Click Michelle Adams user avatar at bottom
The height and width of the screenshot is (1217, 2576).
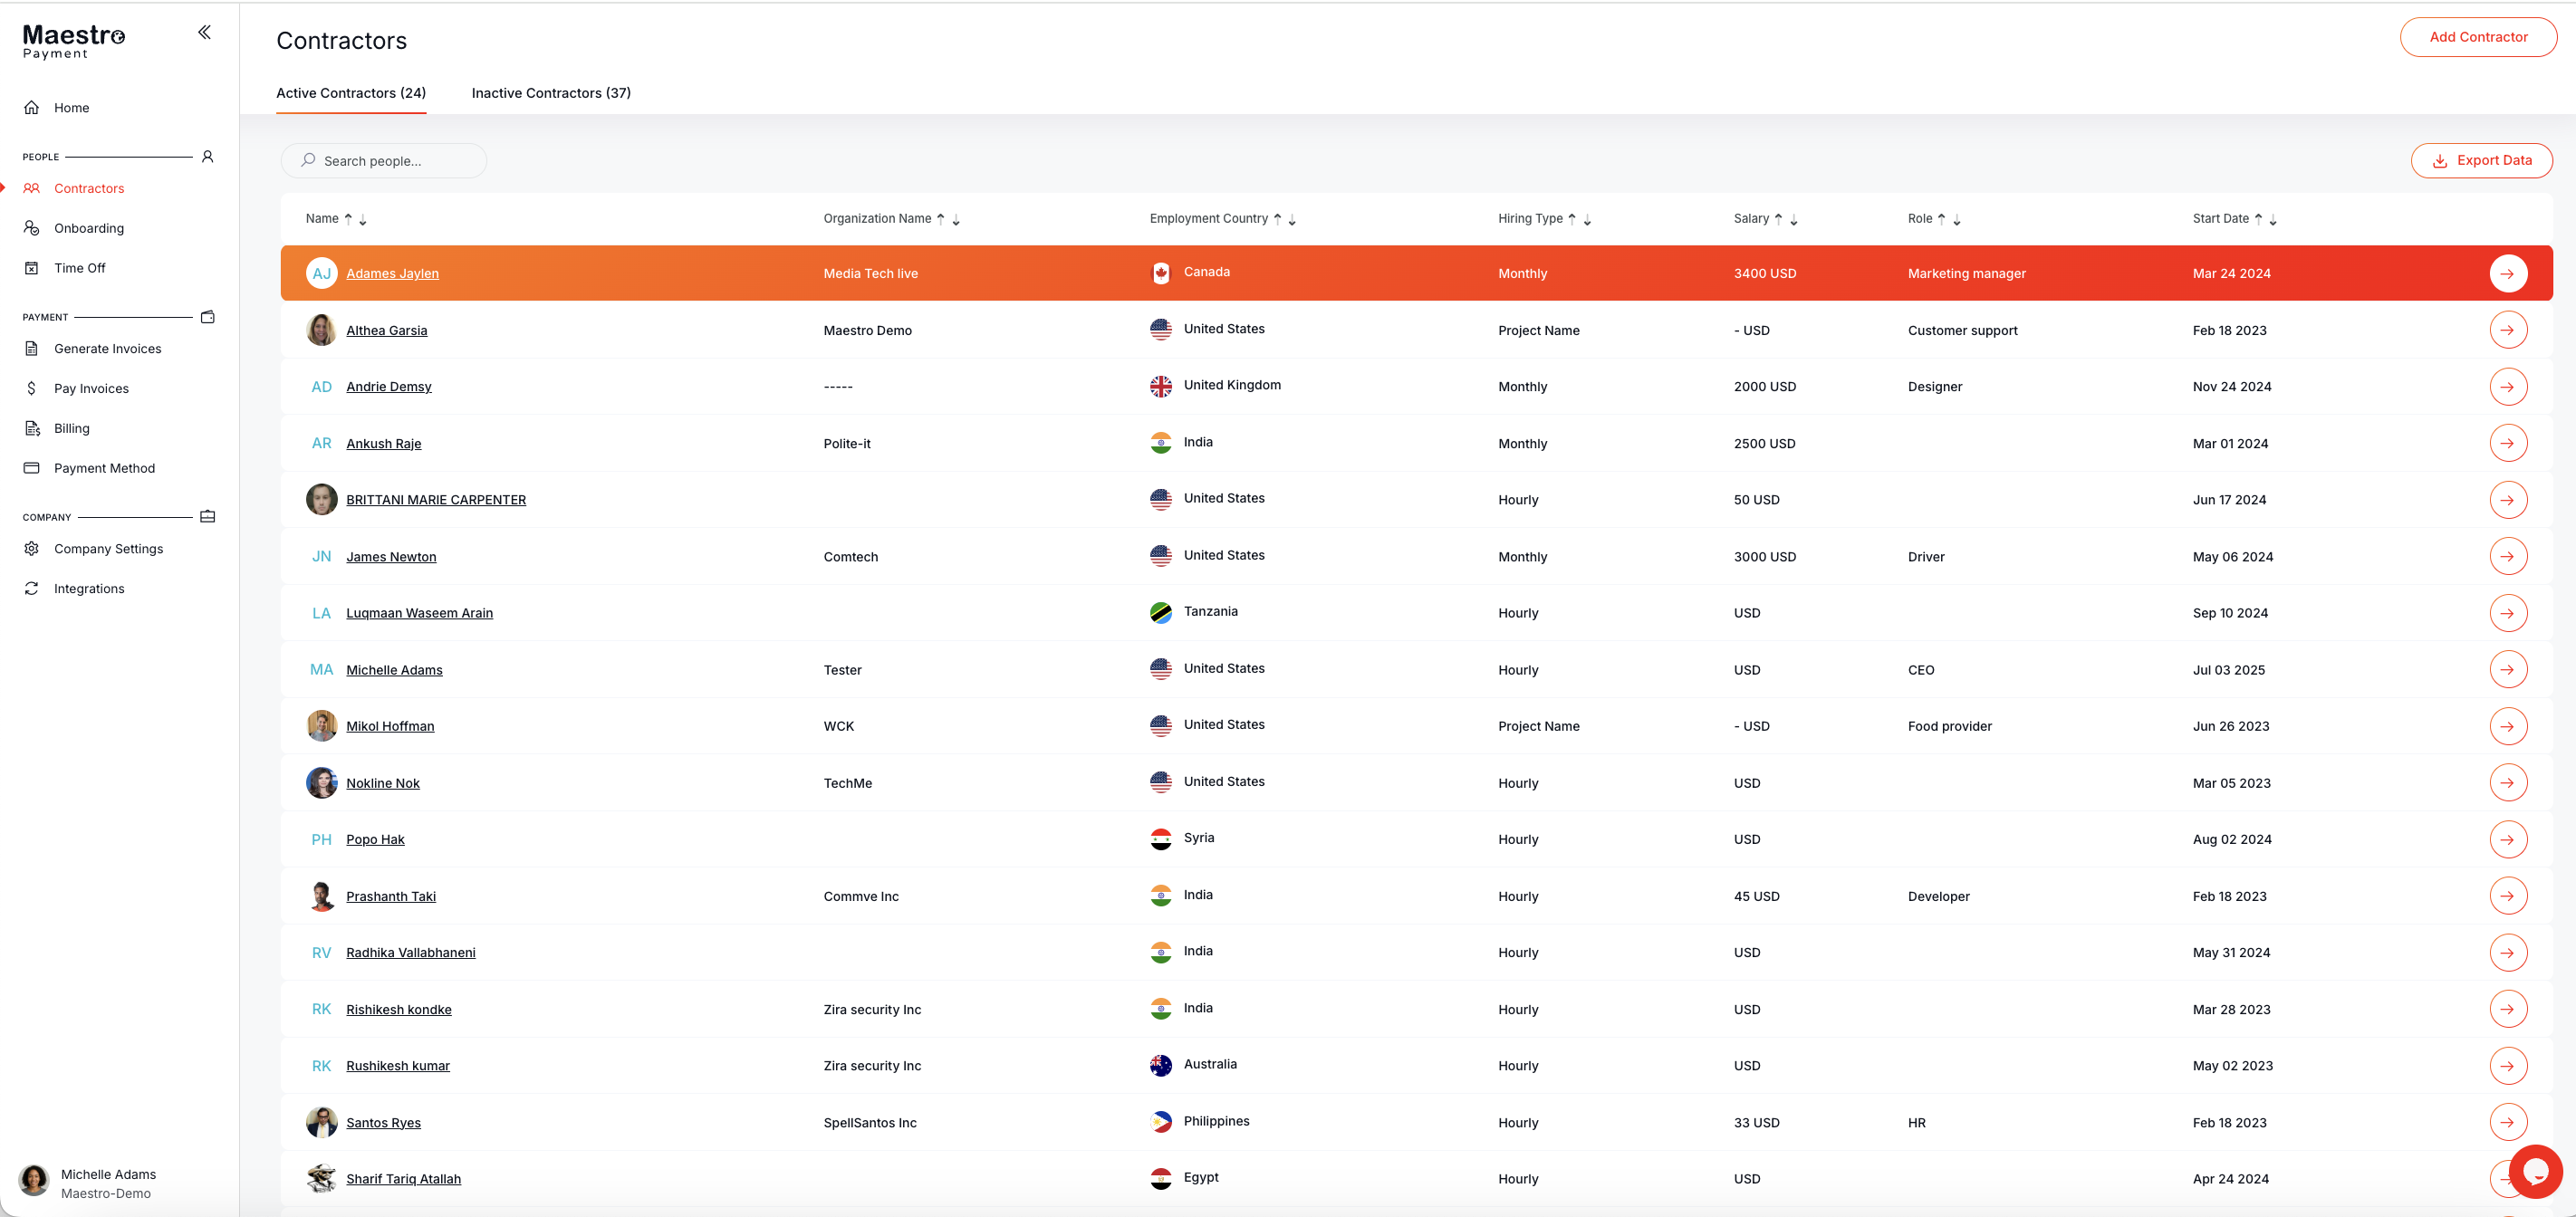(x=34, y=1181)
